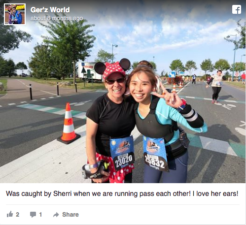Click the thumbs-up like icon
This screenshot has width=246, height=225.
pyautogui.click(x=10, y=214)
